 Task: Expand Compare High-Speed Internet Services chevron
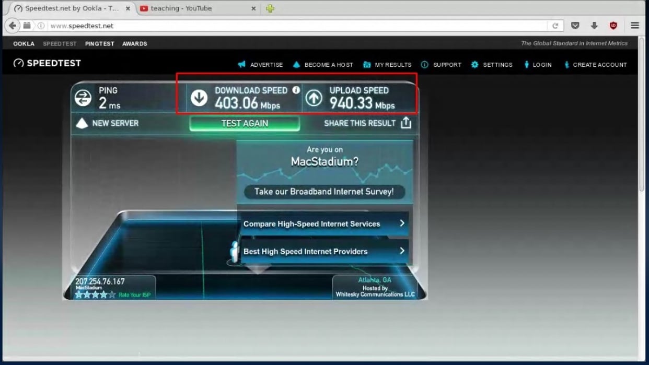[402, 223]
